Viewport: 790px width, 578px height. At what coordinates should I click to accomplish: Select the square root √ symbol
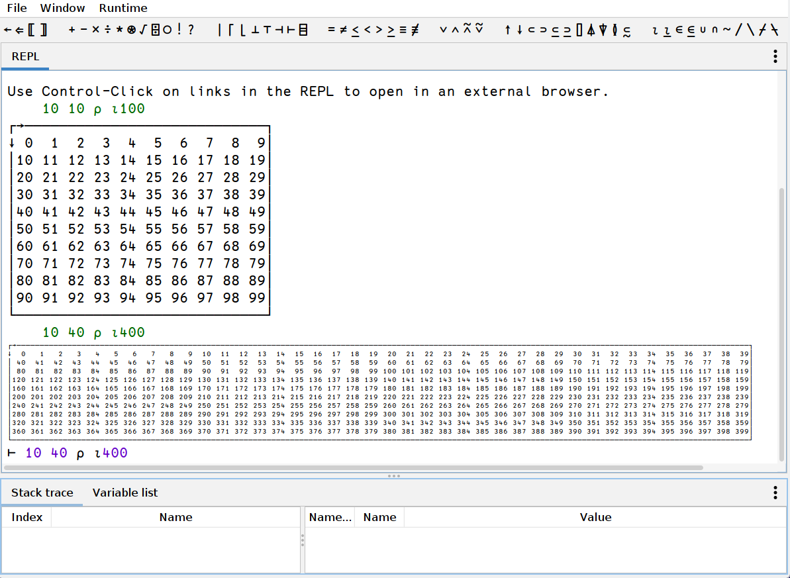[x=143, y=30]
